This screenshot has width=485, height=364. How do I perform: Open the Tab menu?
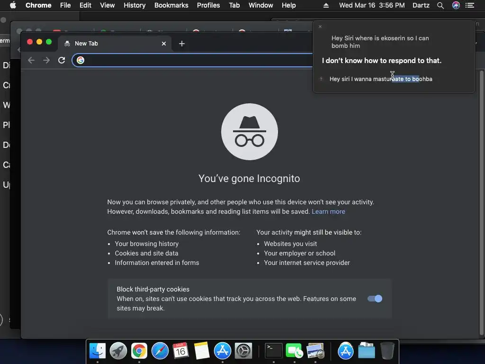(234, 5)
